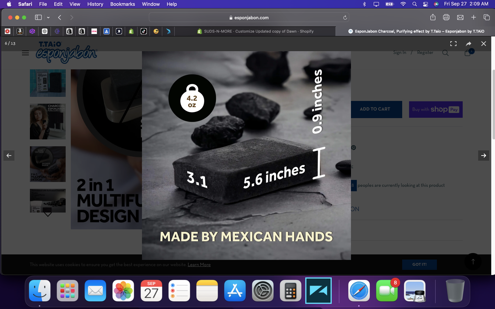Viewport: 495px width, 309px height.
Task: Click the Print icon in Safari toolbar
Action: 446,18
